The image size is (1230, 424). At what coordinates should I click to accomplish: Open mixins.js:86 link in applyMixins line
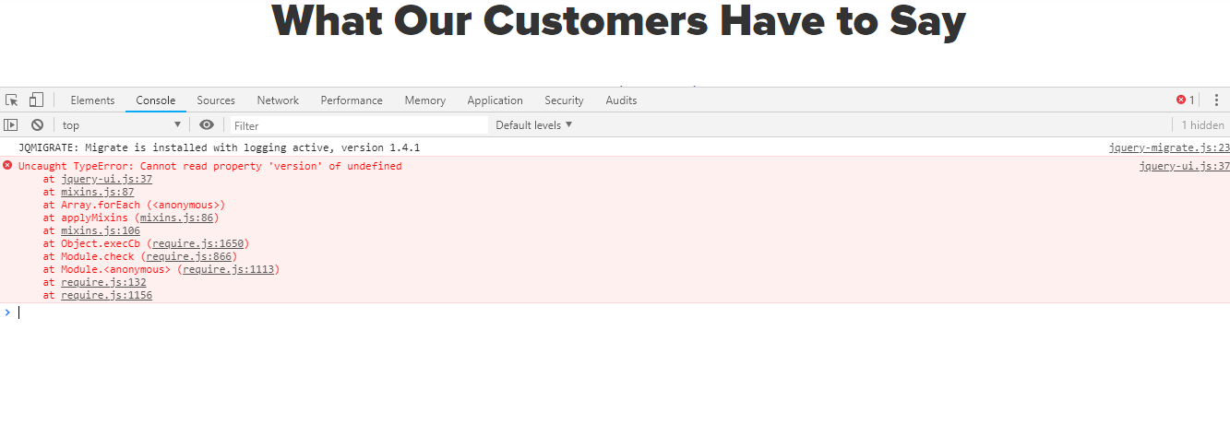[x=177, y=218]
